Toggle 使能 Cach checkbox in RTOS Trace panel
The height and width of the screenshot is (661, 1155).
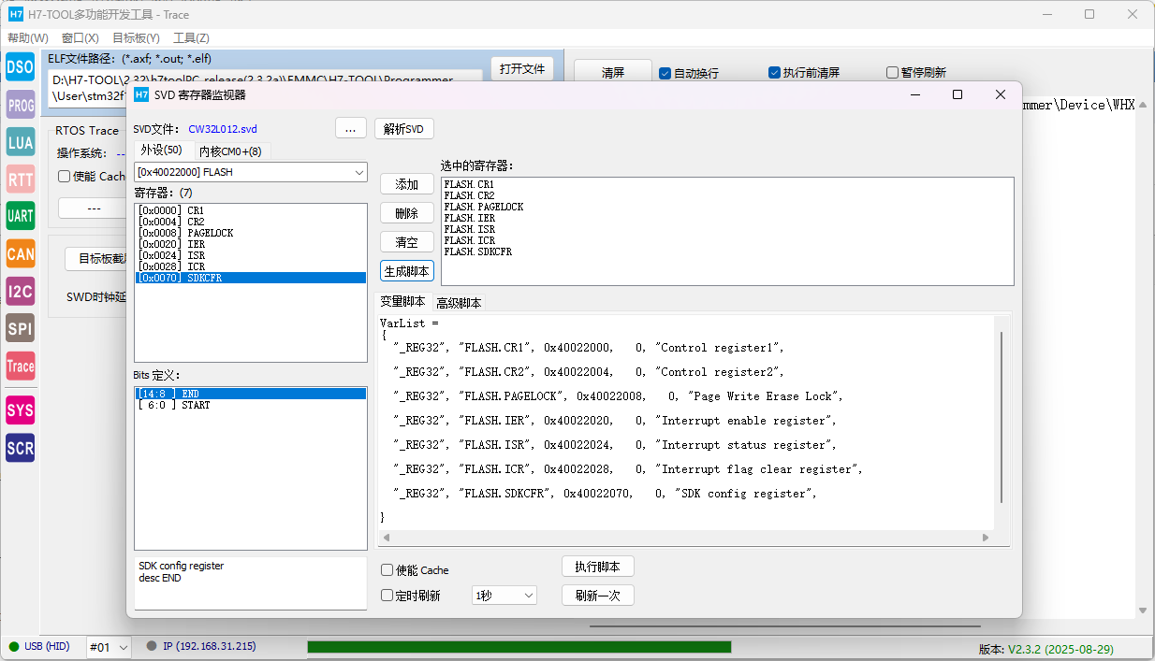(64, 176)
